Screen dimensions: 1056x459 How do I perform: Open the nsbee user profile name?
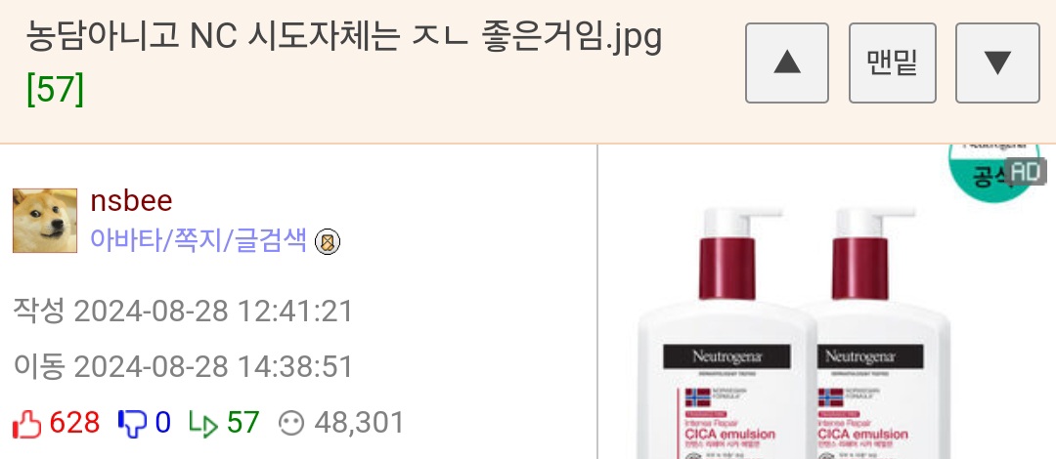(131, 200)
